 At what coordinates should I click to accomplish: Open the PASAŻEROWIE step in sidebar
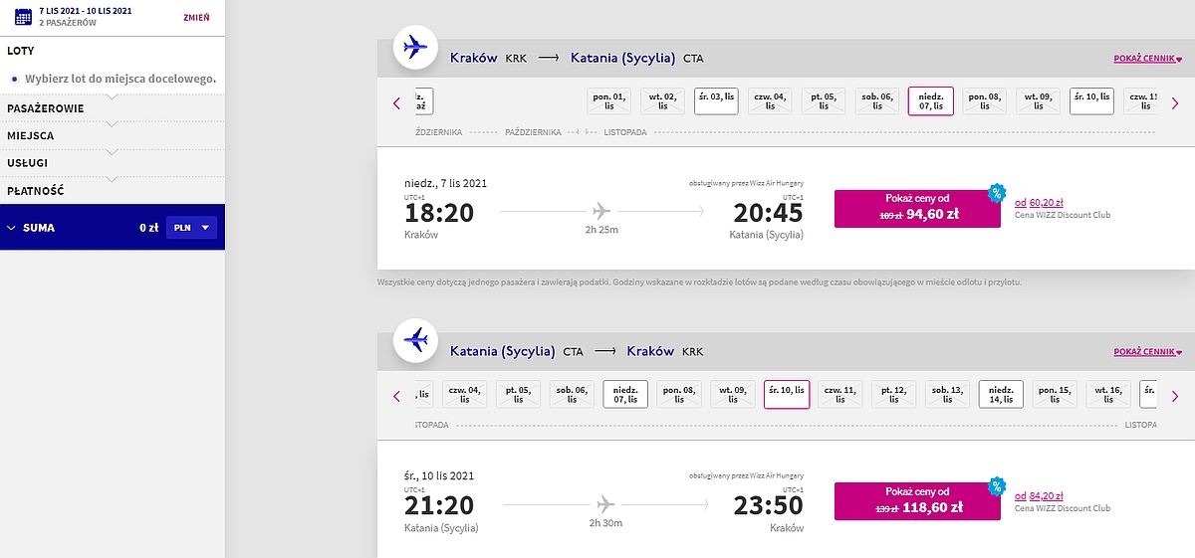coord(46,108)
